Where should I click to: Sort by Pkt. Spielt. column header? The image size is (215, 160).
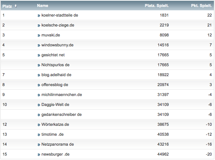click(201, 6)
